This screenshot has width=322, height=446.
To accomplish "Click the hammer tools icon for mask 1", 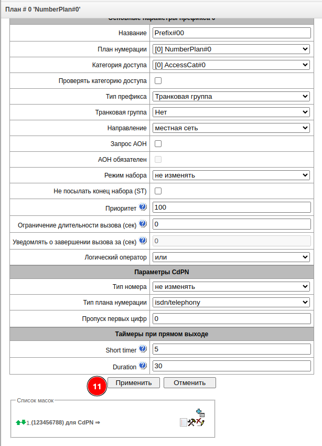I will pyautogui.click(x=191, y=422).
